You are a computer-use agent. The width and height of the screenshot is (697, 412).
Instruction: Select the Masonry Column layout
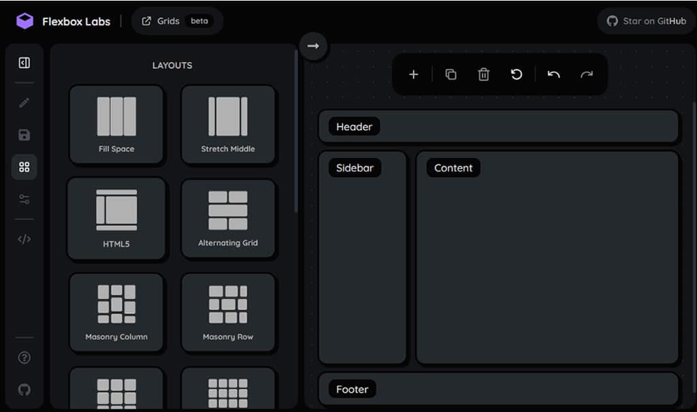point(116,313)
